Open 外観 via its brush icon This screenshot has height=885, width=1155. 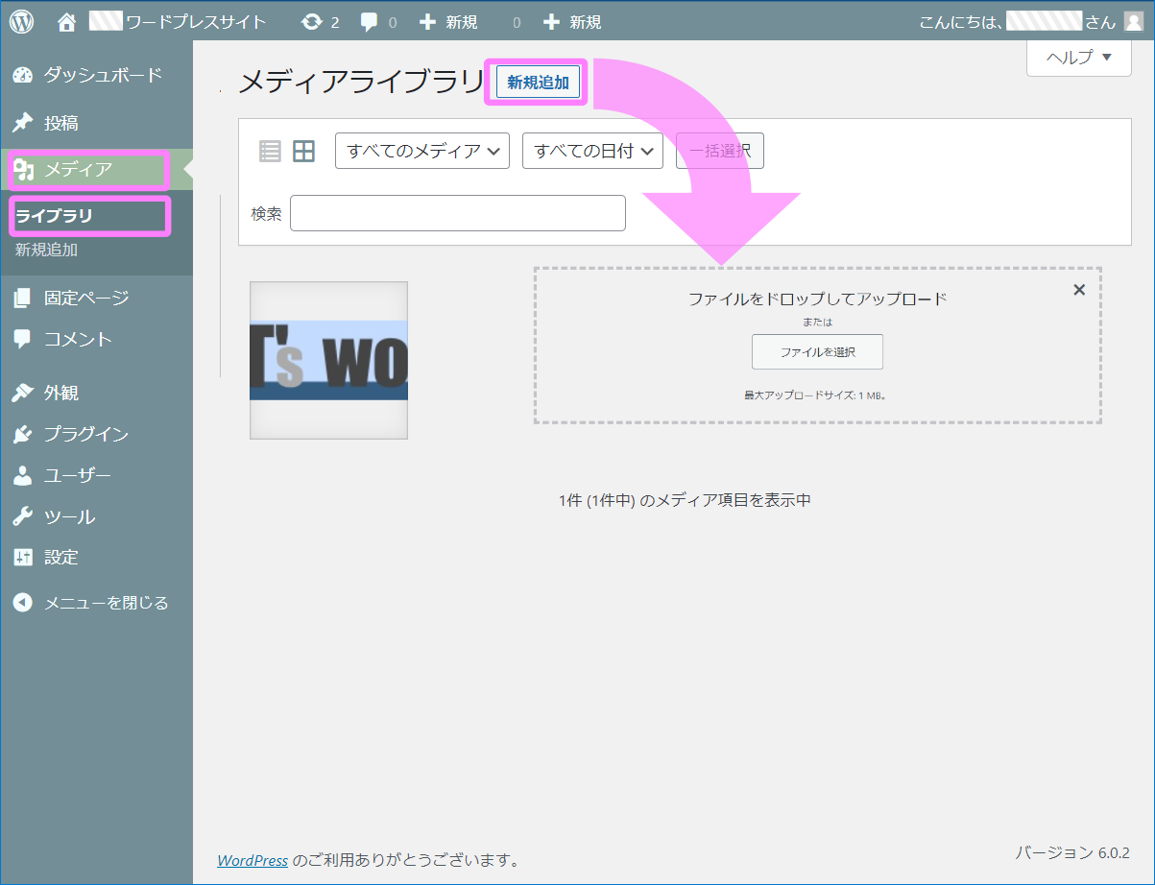pos(21,392)
